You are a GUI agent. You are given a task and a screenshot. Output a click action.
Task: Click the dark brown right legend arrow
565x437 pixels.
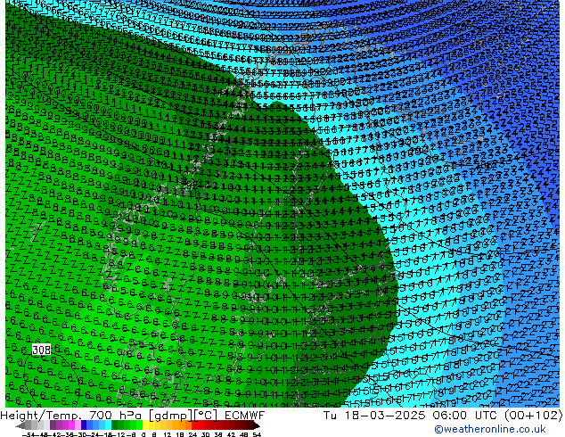[257, 425]
